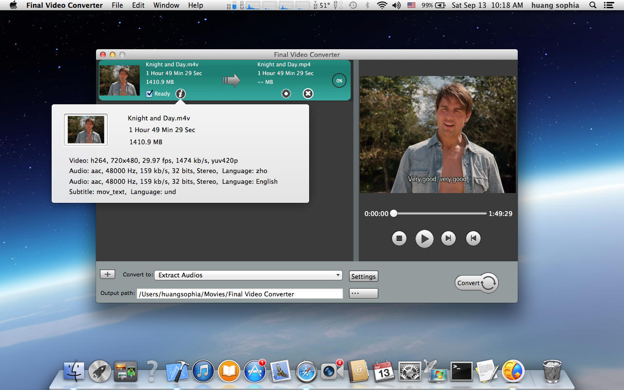Click the Knight and Day list thumbnail
Screen dimensions: 624x390
119,80
